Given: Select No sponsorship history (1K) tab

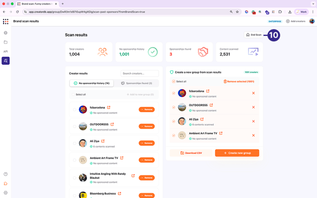Looking at the screenshot, I should [x=92, y=83].
